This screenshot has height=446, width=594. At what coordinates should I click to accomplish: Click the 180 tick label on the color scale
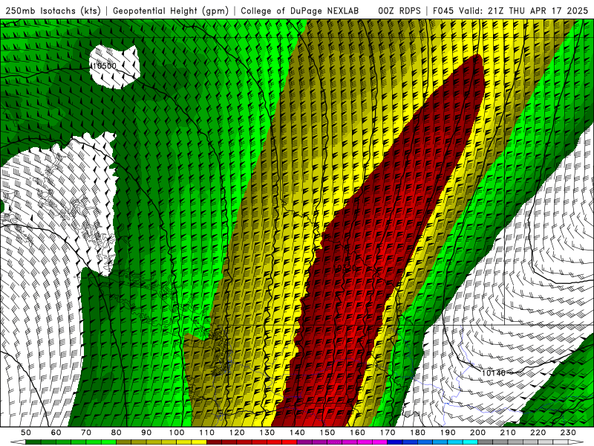(x=417, y=433)
